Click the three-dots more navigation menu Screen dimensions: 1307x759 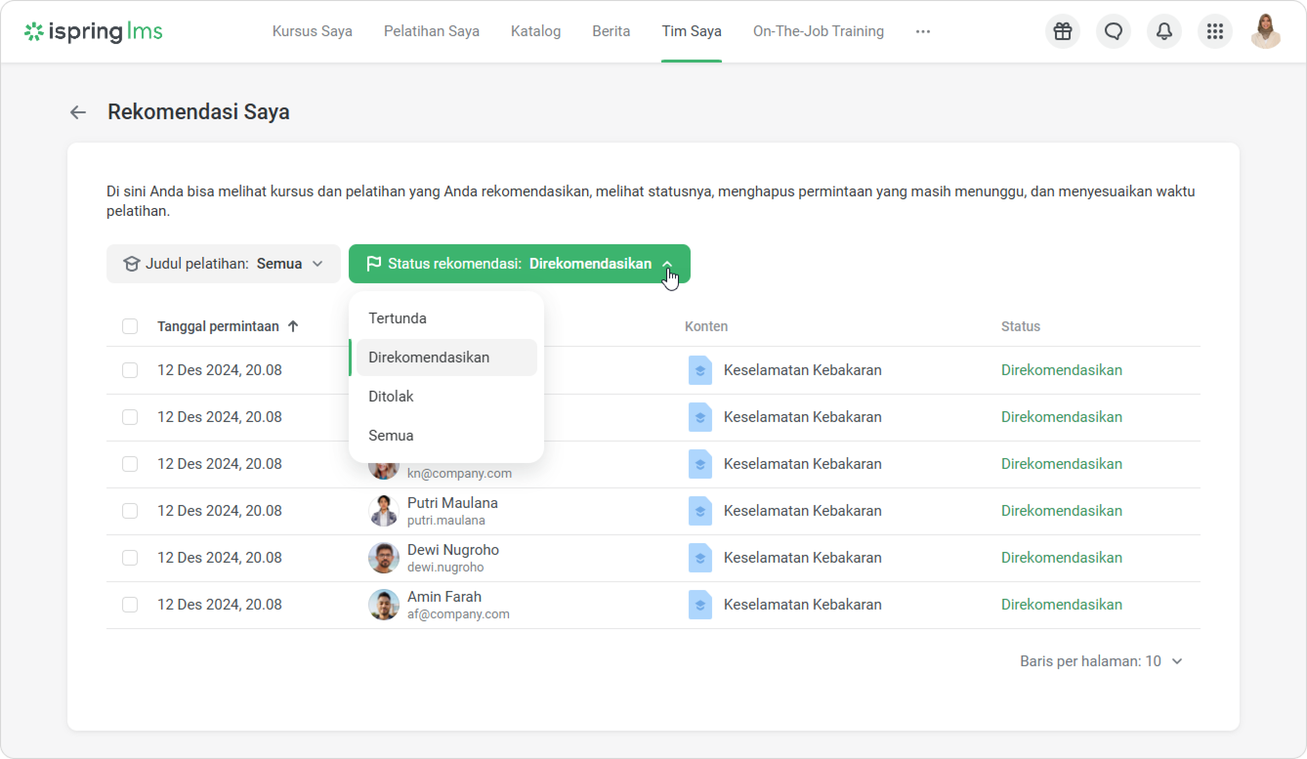point(923,32)
